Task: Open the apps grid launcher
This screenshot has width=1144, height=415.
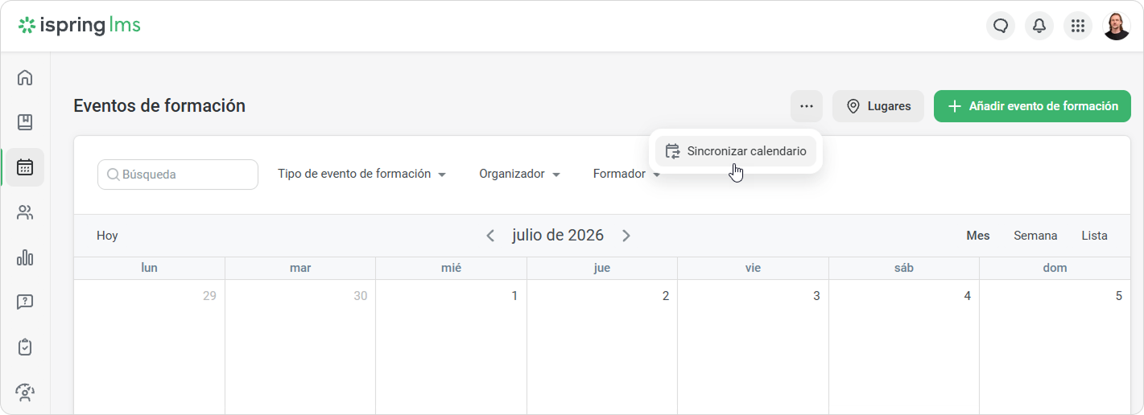Action: pos(1078,26)
